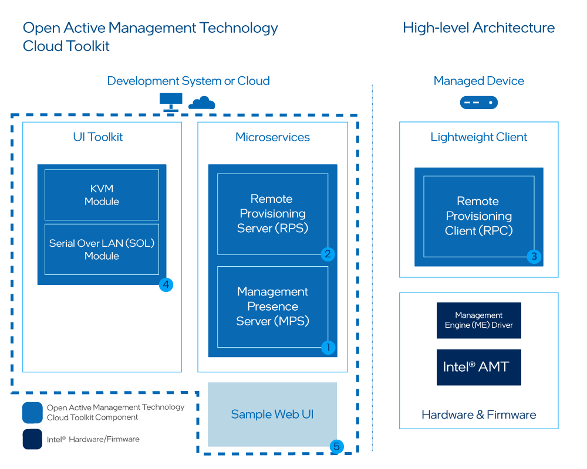Click the numbered badge 4 on UI Toolkit modules
587x469 pixels.
(166, 284)
